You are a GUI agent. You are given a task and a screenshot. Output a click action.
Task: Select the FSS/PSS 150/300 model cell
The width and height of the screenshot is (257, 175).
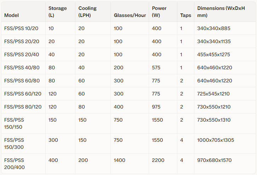pyautogui.click(x=14, y=144)
